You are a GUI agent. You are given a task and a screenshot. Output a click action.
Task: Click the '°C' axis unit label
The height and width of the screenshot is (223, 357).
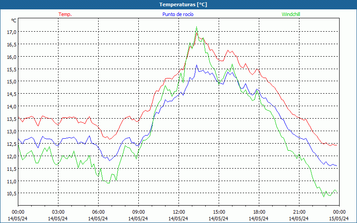(14, 21)
